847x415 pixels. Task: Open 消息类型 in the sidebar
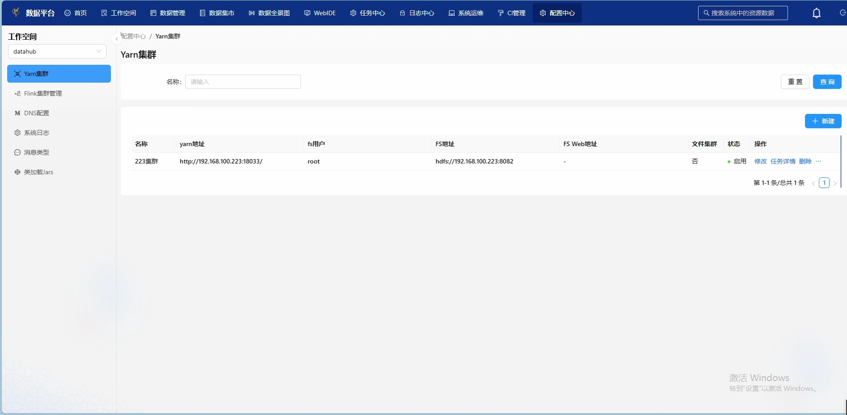click(59, 152)
